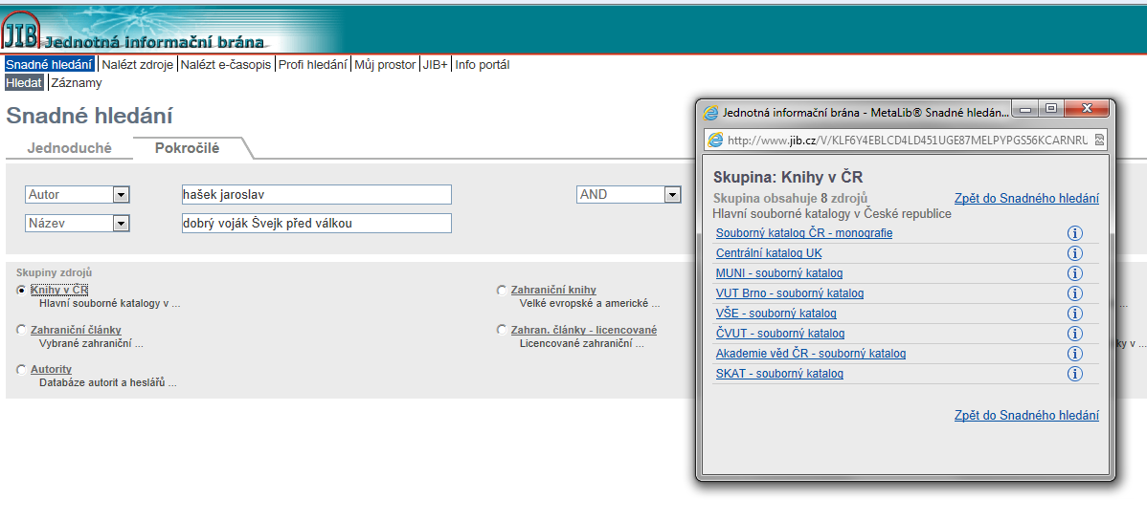Switch to the Pokročilé tab
1147x520 pixels.
tap(188, 148)
